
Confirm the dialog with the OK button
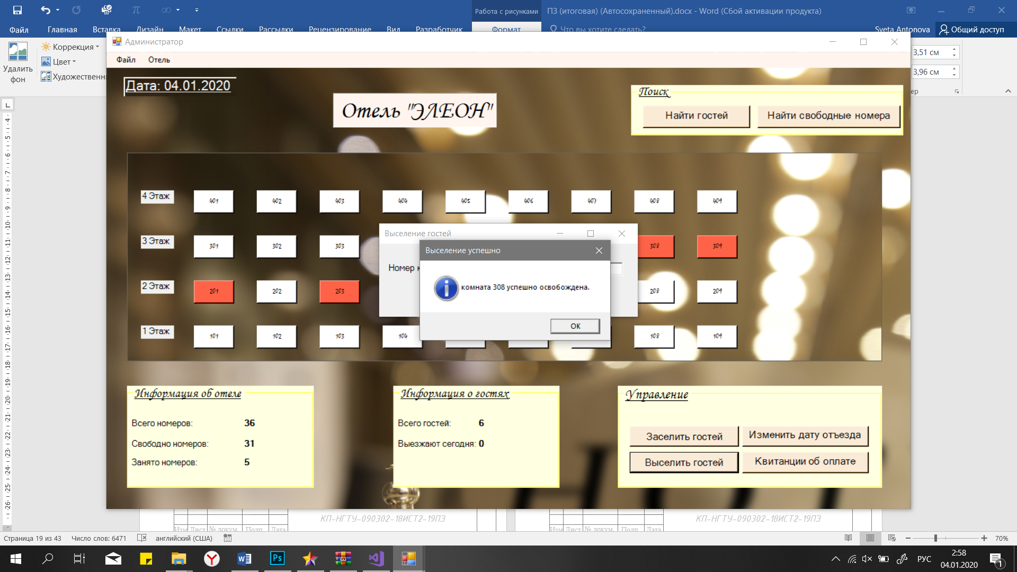575,326
